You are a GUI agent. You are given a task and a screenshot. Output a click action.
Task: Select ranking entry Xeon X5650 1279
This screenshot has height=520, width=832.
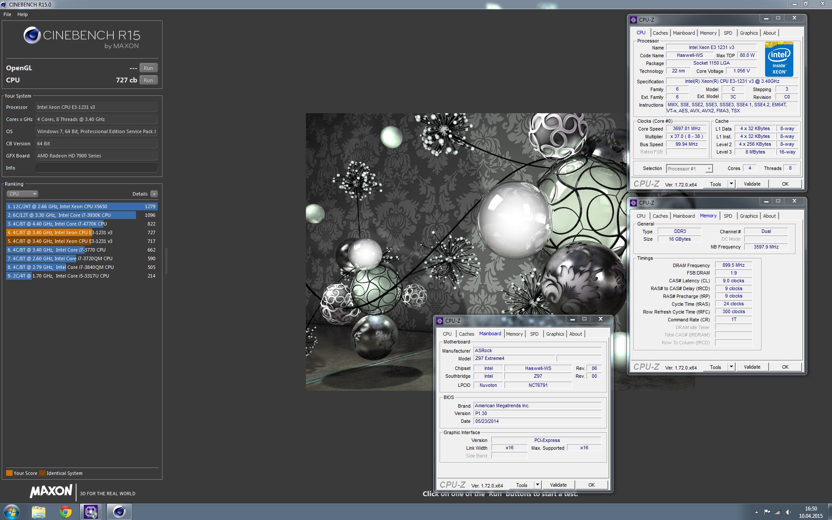point(82,206)
